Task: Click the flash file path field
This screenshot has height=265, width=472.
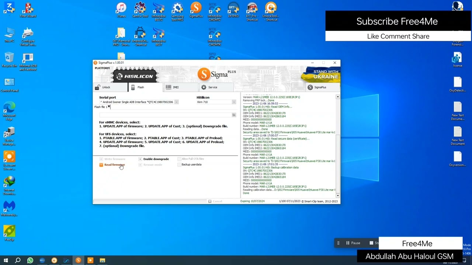Action: click(165, 115)
